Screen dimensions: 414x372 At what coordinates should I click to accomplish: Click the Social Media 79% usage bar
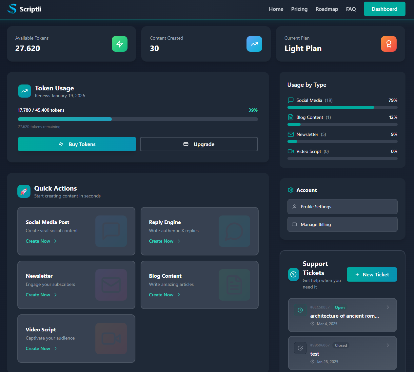343,107
